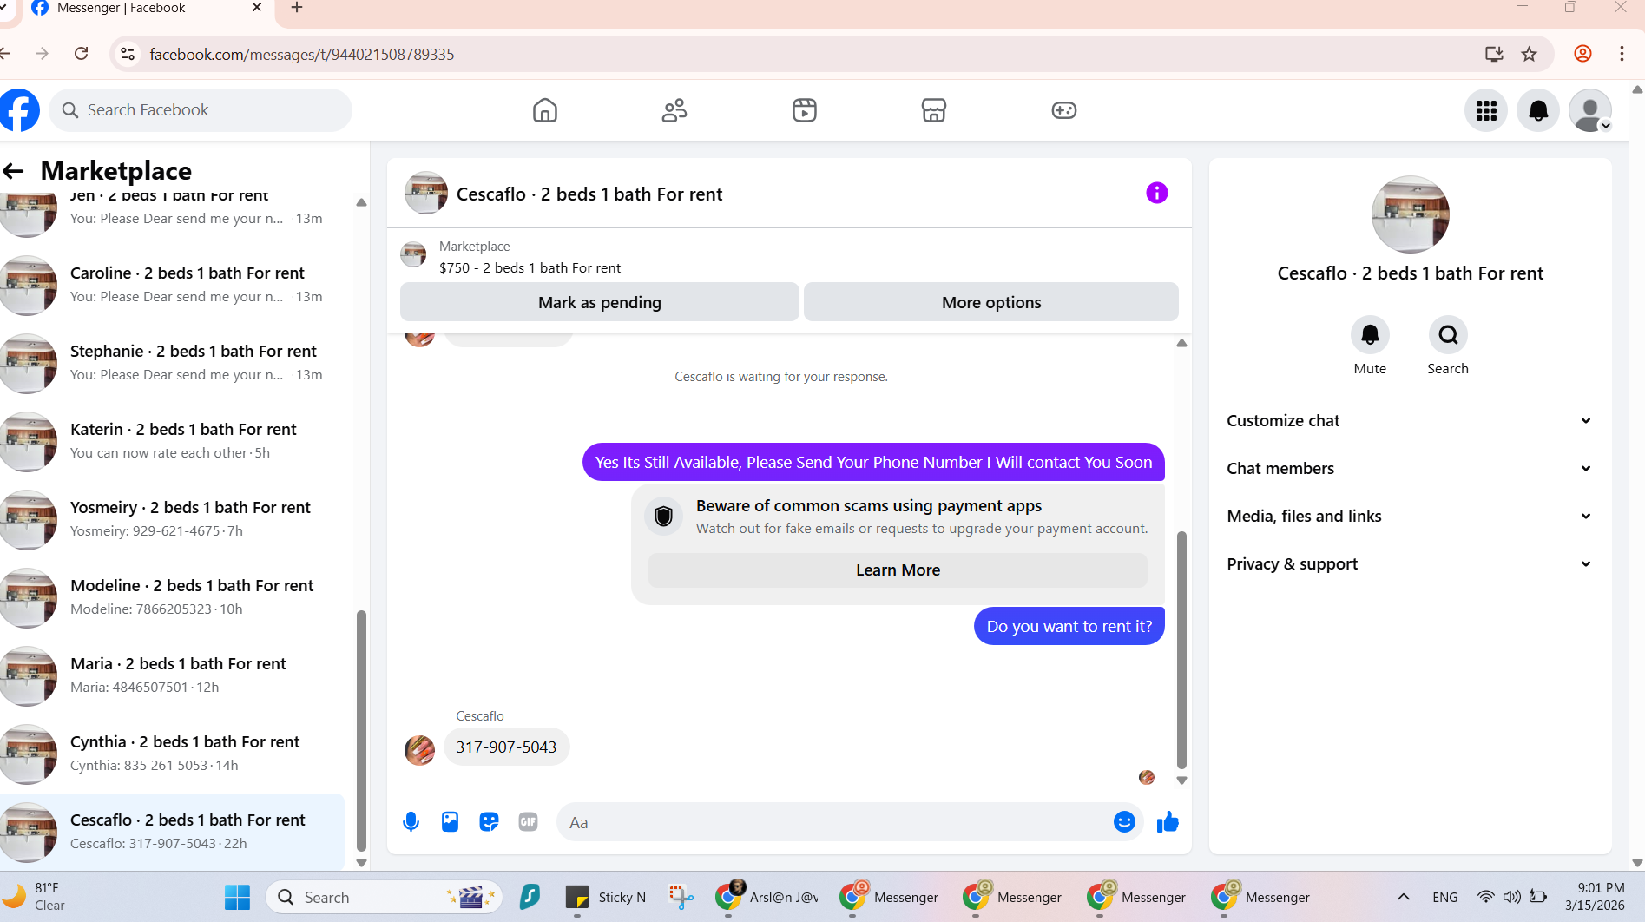The height and width of the screenshot is (922, 1645).
Task: Click Learn More about payment scams
Action: pos(898,570)
